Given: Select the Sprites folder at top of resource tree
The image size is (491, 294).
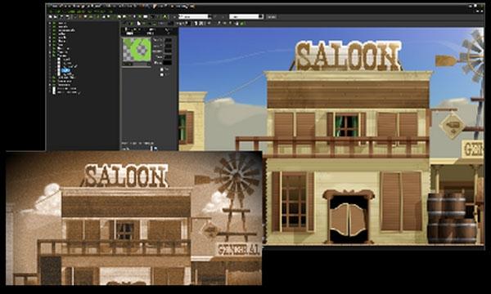Looking at the screenshot, I should point(62,23).
